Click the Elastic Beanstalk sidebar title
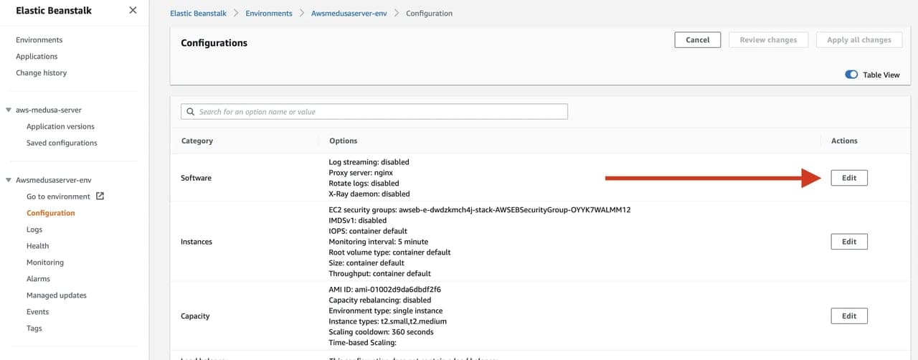The image size is (918, 360). [54, 10]
